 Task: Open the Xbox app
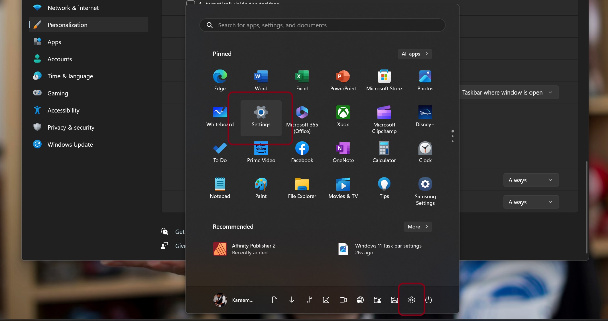click(x=343, y=116)
